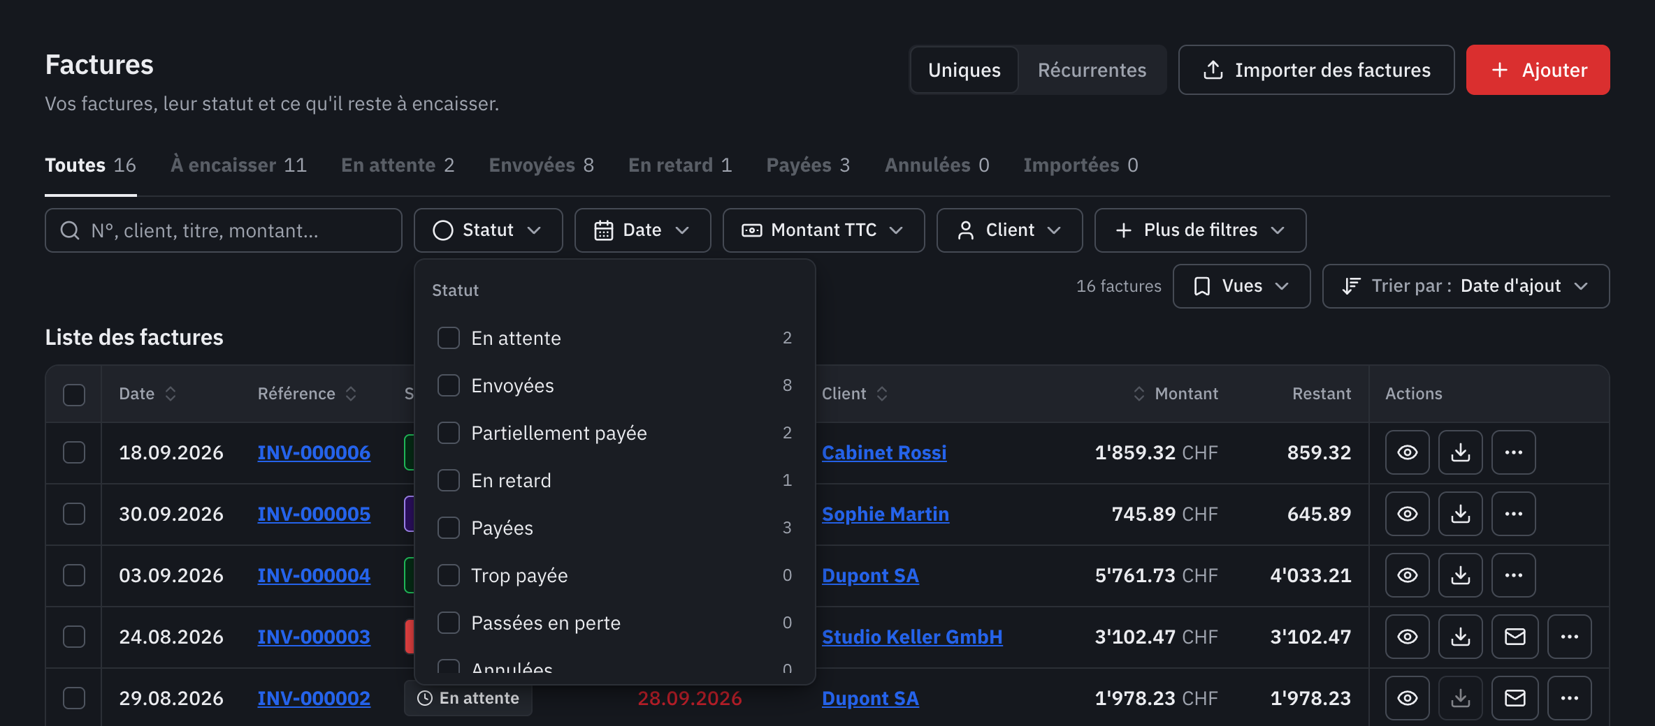The image size is (1655, 726).
Task: Expand Plus de filtres menu
Action: (x=1200, y=230)
